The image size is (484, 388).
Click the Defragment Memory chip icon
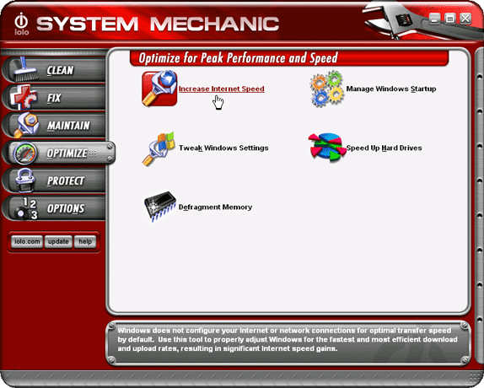click(160, 206)
